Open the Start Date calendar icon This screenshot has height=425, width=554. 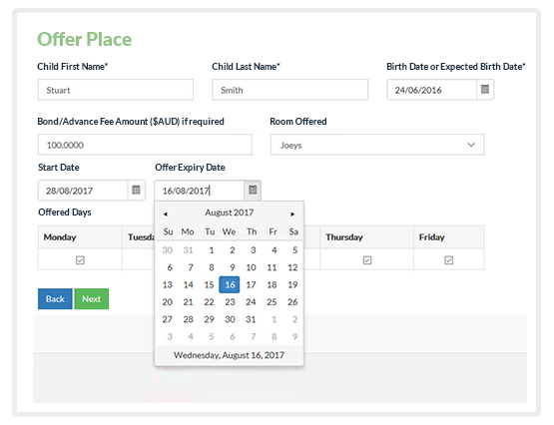coord(136,191)
